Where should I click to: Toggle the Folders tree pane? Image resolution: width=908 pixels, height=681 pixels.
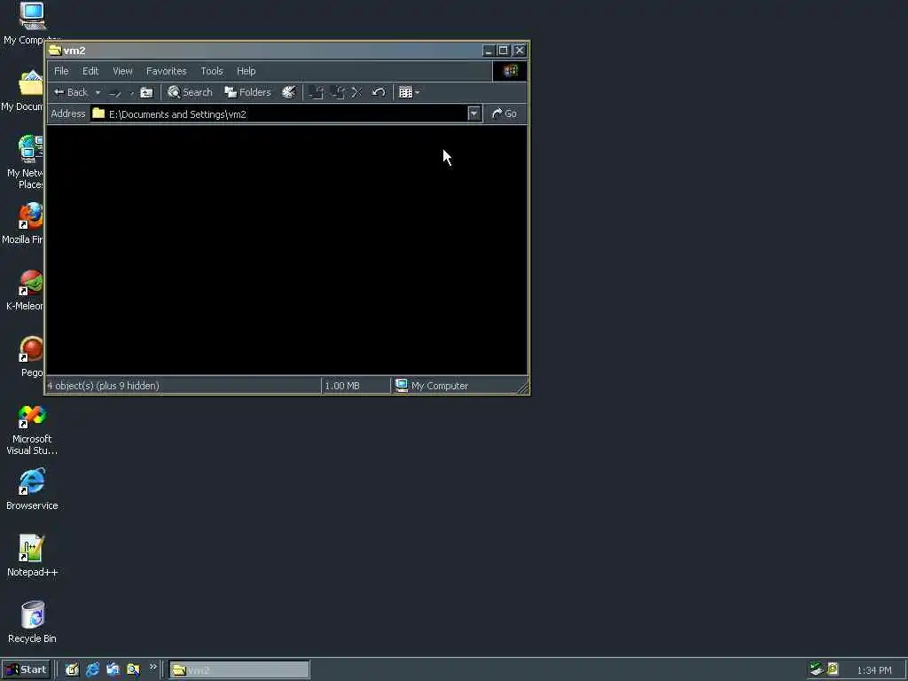[247, 92]
